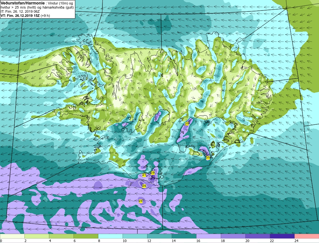Click the yellow gust label 27
The image size is (319, 243).
tap(144, 175)
